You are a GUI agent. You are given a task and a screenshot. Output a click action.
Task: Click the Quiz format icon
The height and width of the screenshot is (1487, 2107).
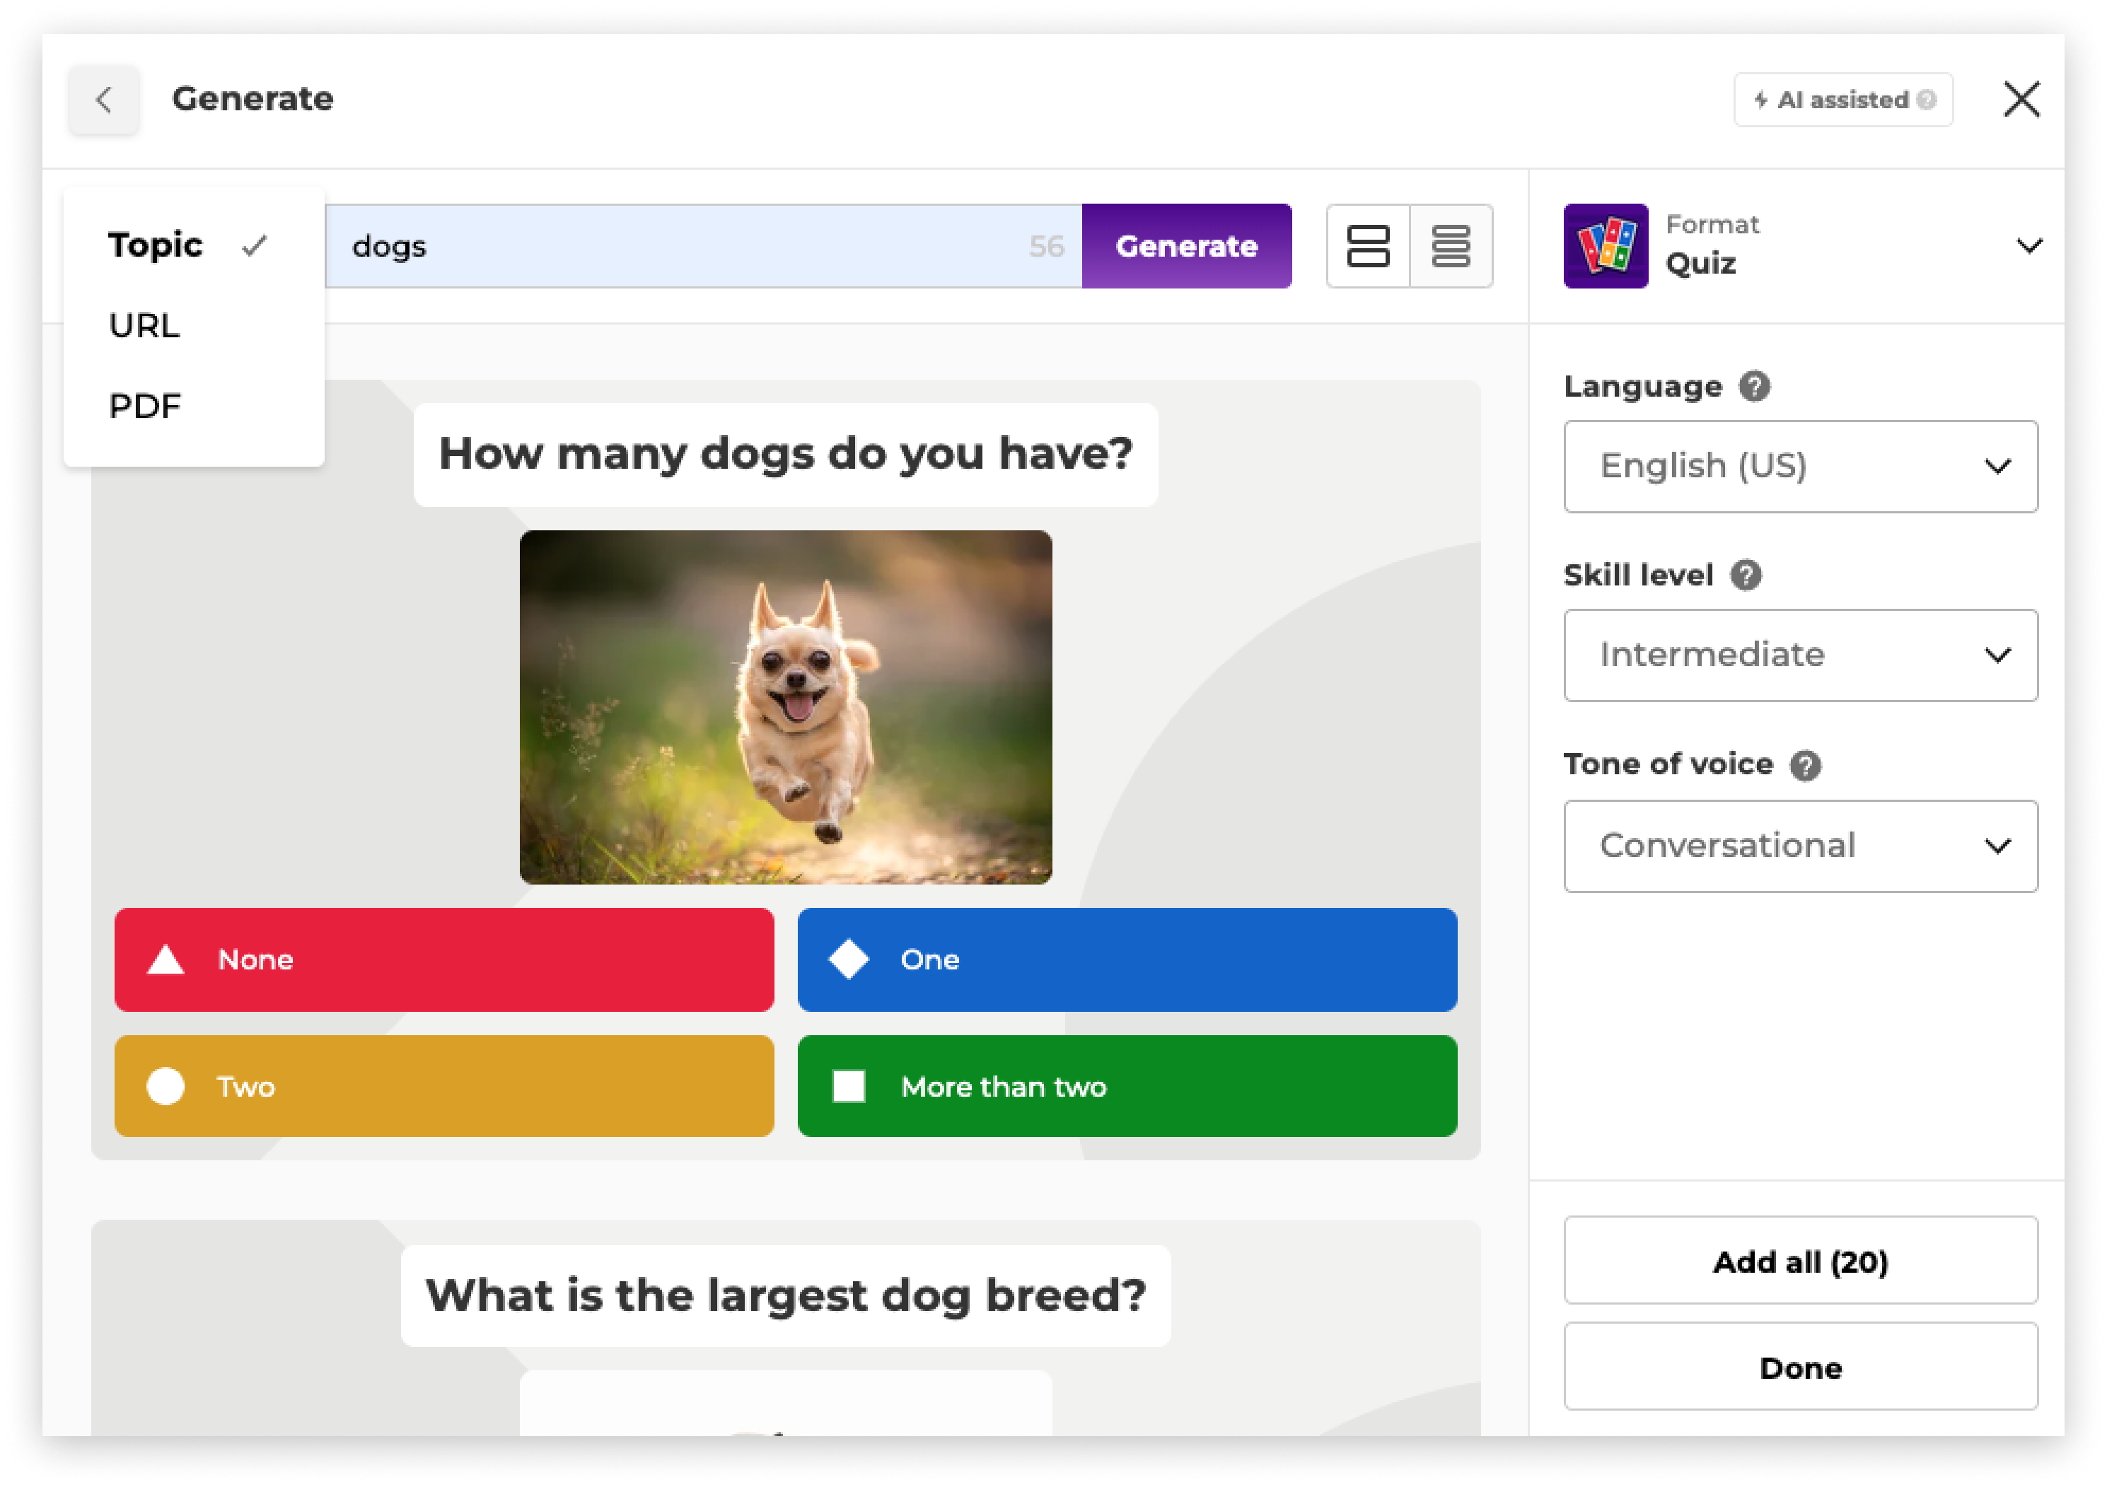1605,246
